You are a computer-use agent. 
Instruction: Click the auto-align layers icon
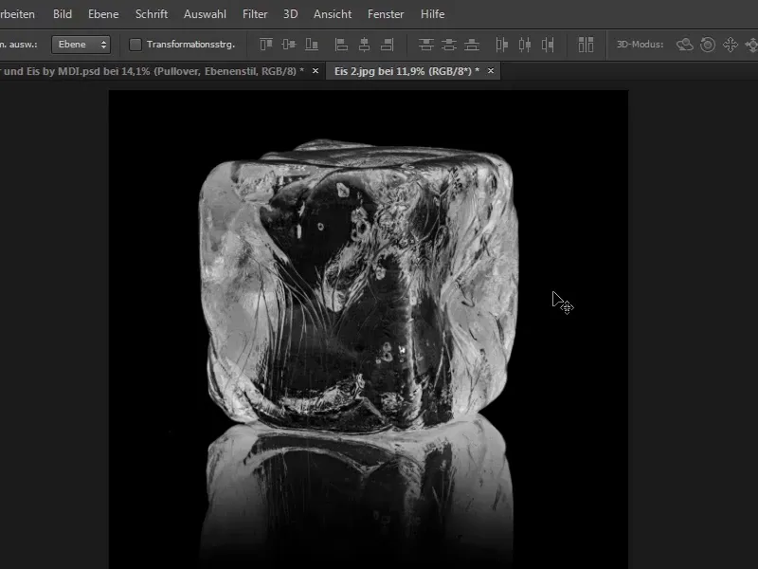pyautogui.click(x=586, y=45)
